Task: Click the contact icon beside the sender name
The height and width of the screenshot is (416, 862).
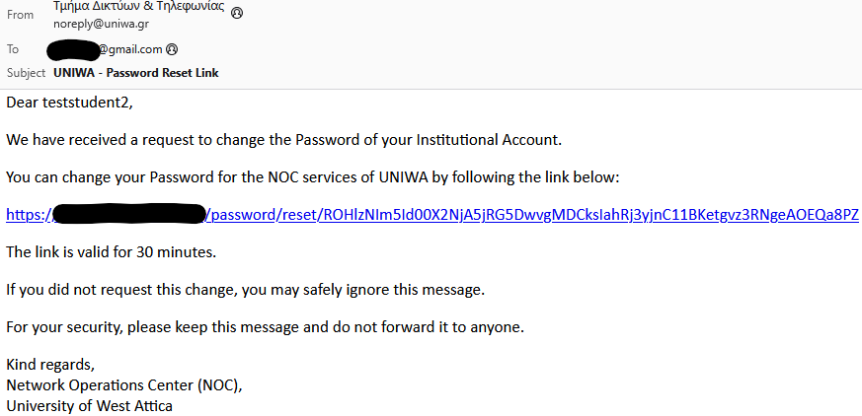Action: pyautogui.click(x=237, y=13)
